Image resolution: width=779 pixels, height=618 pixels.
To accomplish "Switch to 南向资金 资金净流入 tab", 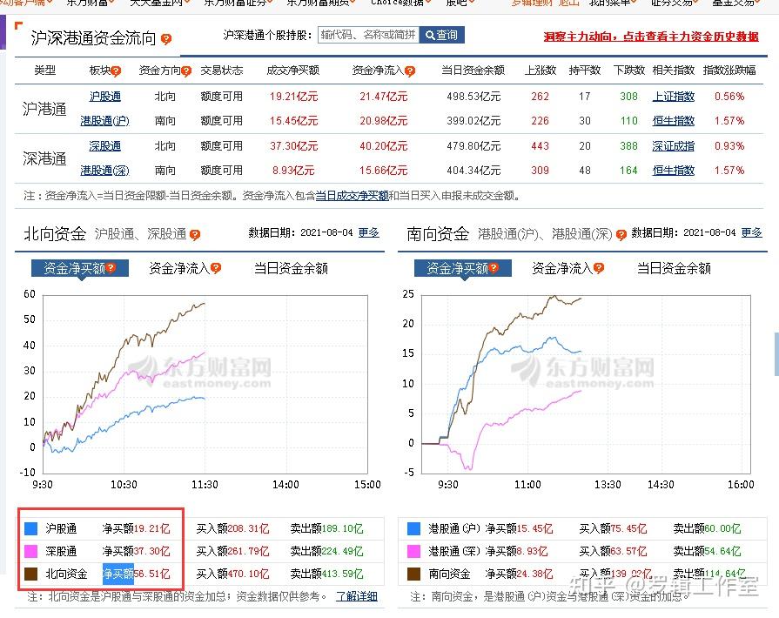I will [x=567, y=268].
